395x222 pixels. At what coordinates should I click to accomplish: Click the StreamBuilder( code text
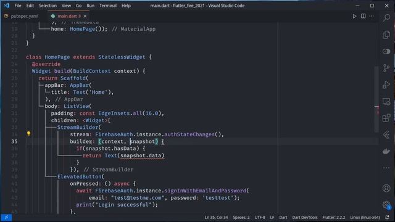[x=79, y=128]
